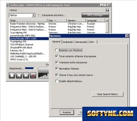The width and height of the screenshot is (137, 121).
Task: Click the Clear Search History button
Action: click(108, 94)
